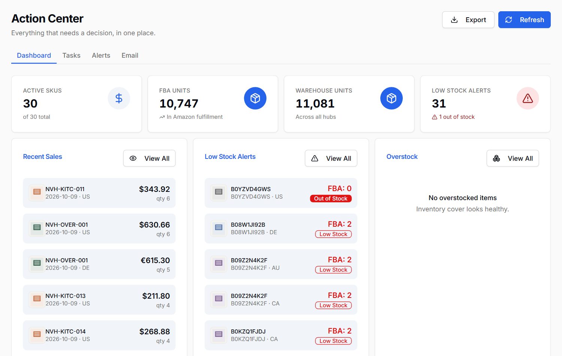Click the FBA: 0 value for B0YZVD4GWS
This screenshot has height=356, width=562.
click(x=339, y=188)
